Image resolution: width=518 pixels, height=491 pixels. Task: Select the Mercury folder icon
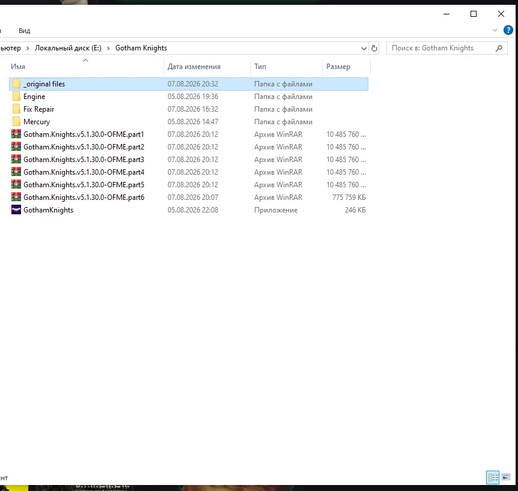[x=16, y=121]
